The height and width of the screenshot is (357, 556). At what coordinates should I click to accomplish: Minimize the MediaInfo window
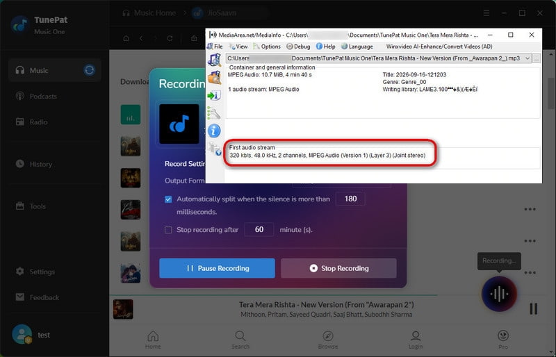490,35
